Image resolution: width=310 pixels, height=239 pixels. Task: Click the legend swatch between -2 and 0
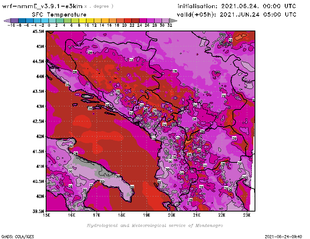[x=45, y=20]
